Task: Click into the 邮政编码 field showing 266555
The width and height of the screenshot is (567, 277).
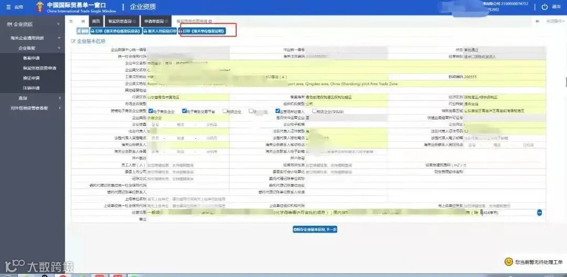Action: 505,77
